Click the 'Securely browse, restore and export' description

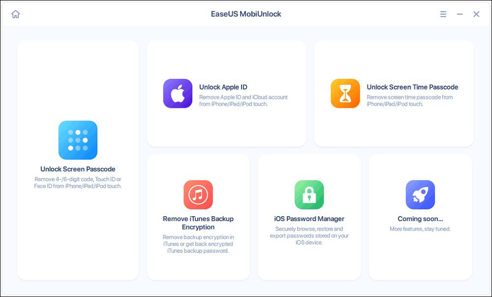pyautogui.click(x=309, y=235)
